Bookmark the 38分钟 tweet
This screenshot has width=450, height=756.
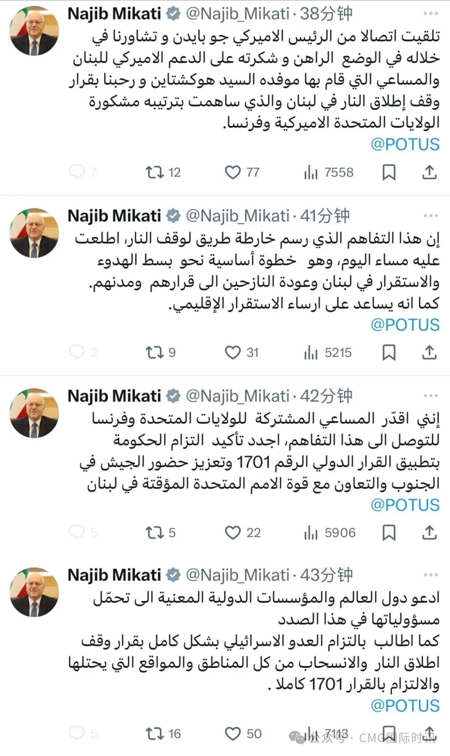[389, 172]
